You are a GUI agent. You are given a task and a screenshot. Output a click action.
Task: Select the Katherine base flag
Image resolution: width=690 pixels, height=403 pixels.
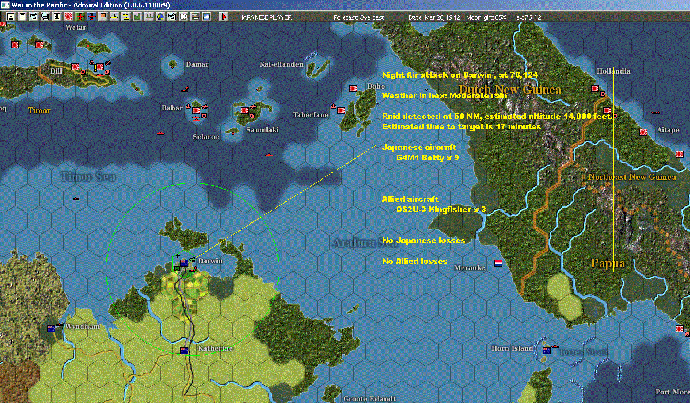coord(184,350)
